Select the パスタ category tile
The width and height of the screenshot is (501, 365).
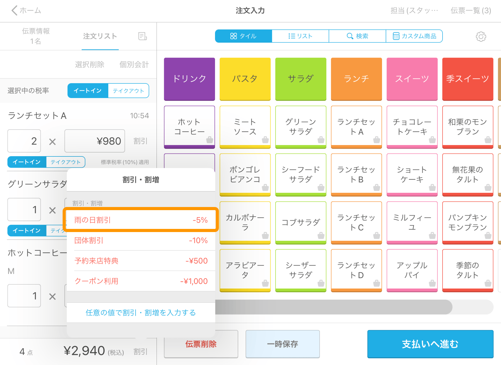245,79
